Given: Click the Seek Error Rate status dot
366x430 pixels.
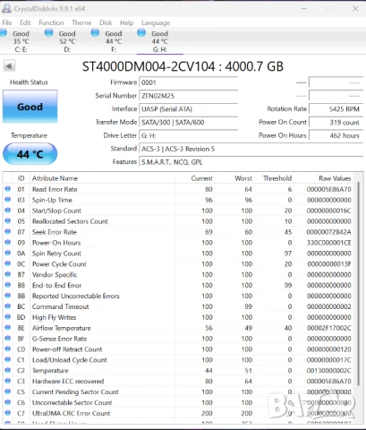Looking at the screenshot, I should 8,231.
